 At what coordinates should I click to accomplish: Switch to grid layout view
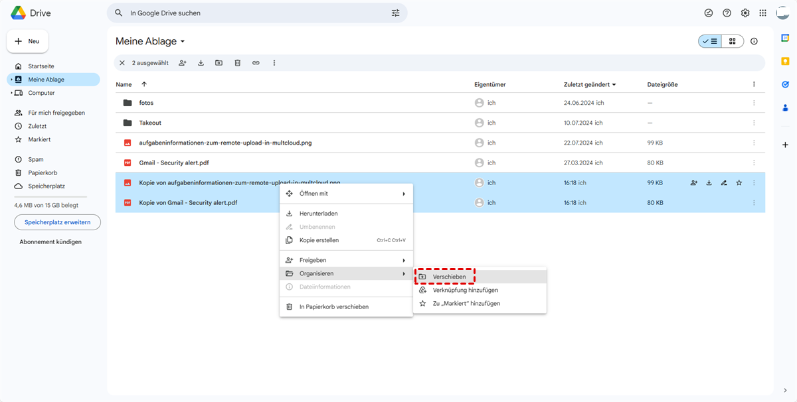pos(733,41)
